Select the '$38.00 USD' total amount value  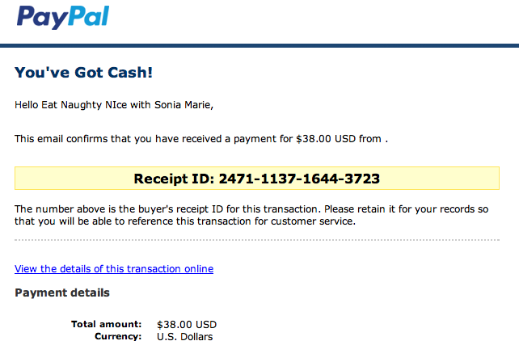click(x=187, y=325)
